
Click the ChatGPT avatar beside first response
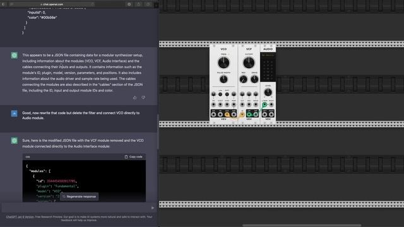point(14,55)
